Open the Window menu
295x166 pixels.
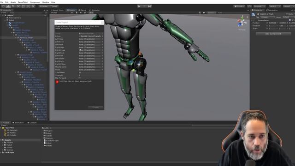point(46,2)
